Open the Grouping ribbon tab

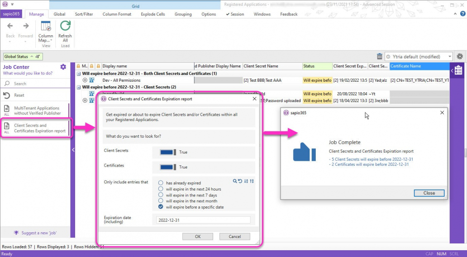tap(183, 14)
